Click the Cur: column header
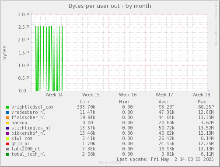This screenshot has height=167, width=220. click(85, 102)
